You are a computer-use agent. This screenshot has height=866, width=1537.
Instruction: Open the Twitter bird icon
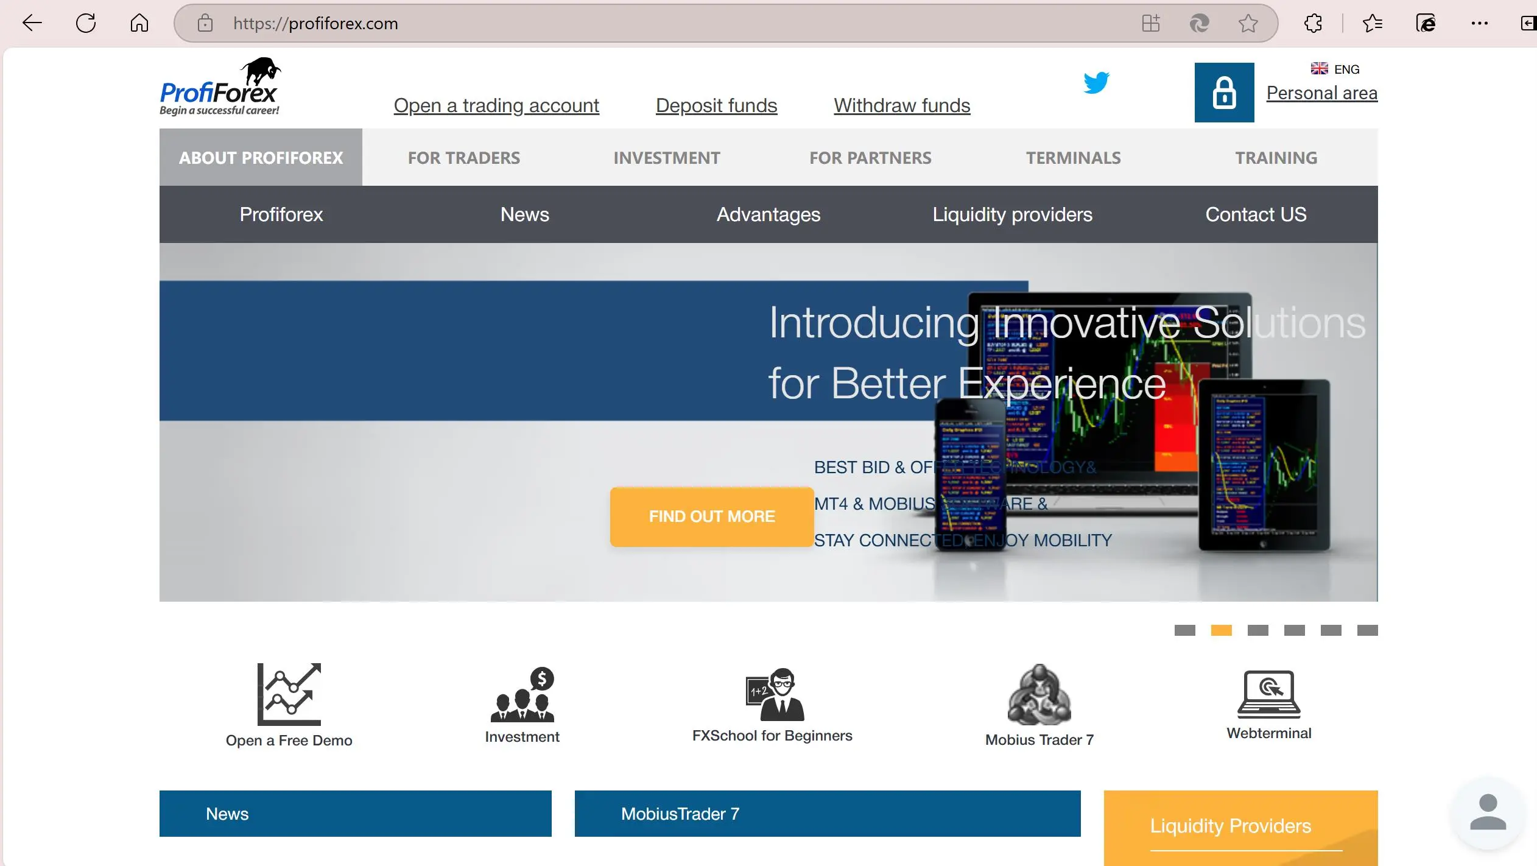[1096, 82]
